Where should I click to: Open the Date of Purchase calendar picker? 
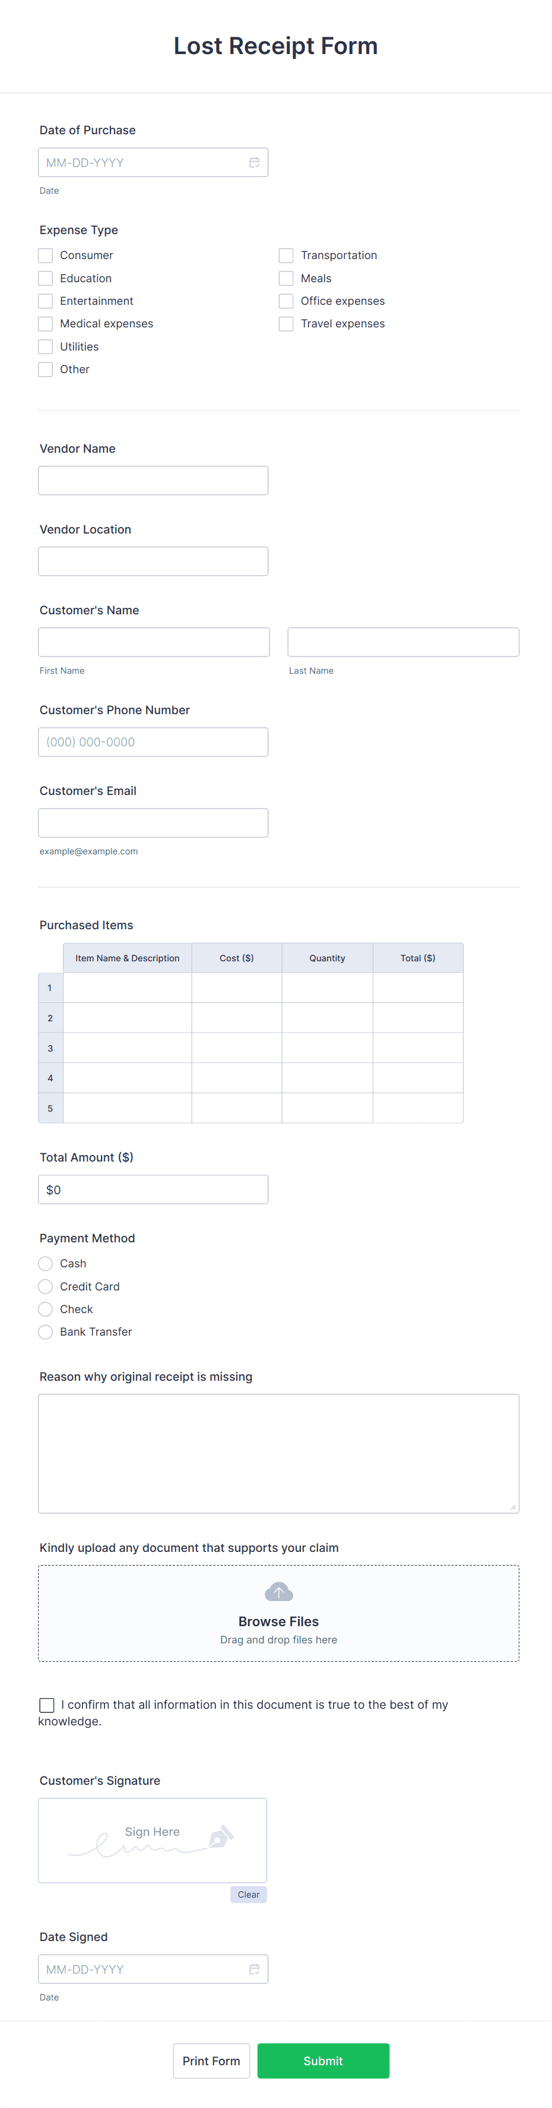[x=253, y=162]
